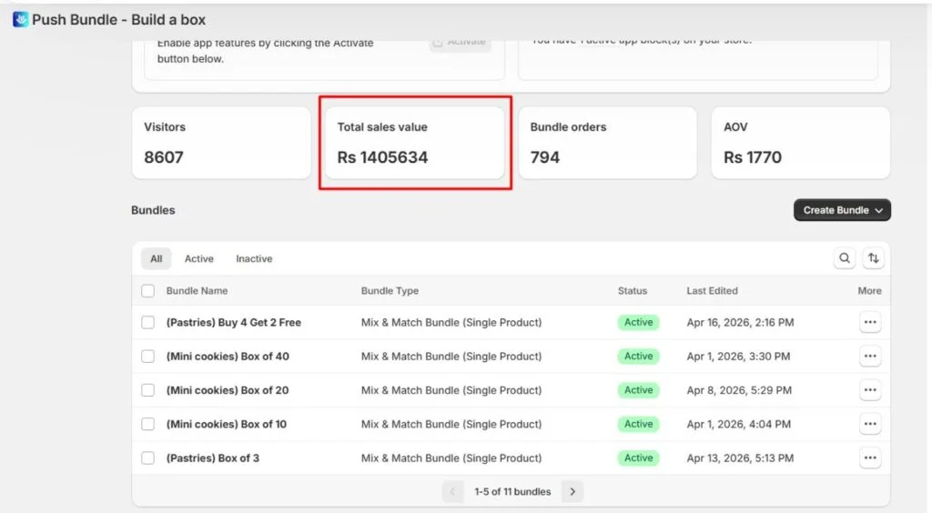Viewport: 932px width, 513px height.
Task: Open more options for Pastries Box of 3
Action: pyautogui.click(x=870, y=458)
